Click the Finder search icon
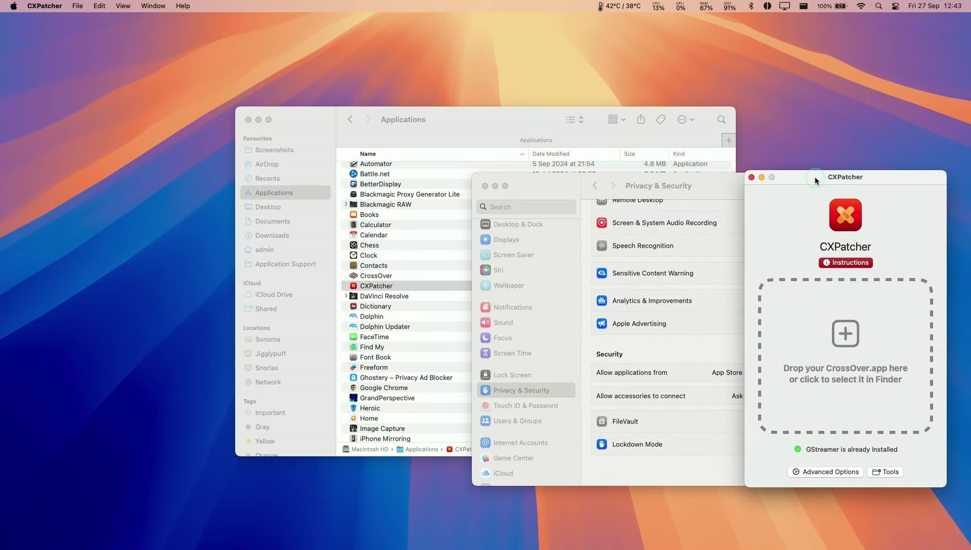 click(x=721, y=120)
